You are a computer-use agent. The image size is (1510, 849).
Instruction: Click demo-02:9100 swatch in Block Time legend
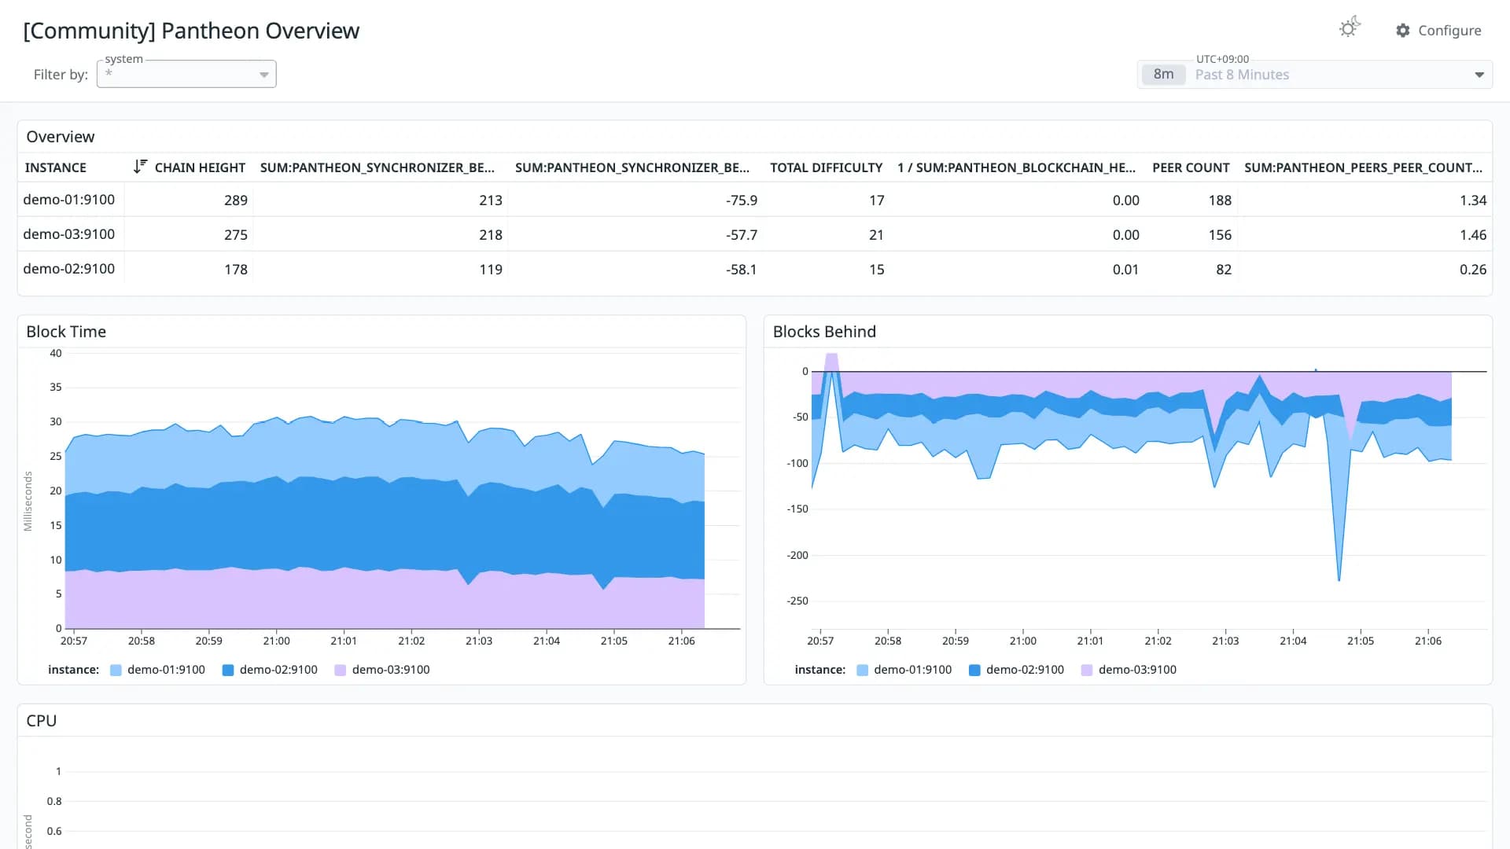coord(228,671)
